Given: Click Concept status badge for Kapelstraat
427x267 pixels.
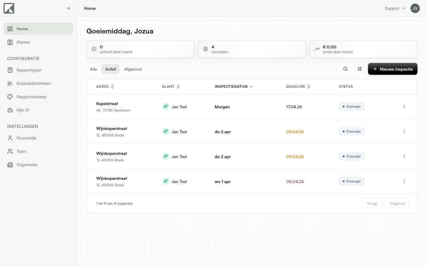Looking at the screenshot, I should 352,107.
